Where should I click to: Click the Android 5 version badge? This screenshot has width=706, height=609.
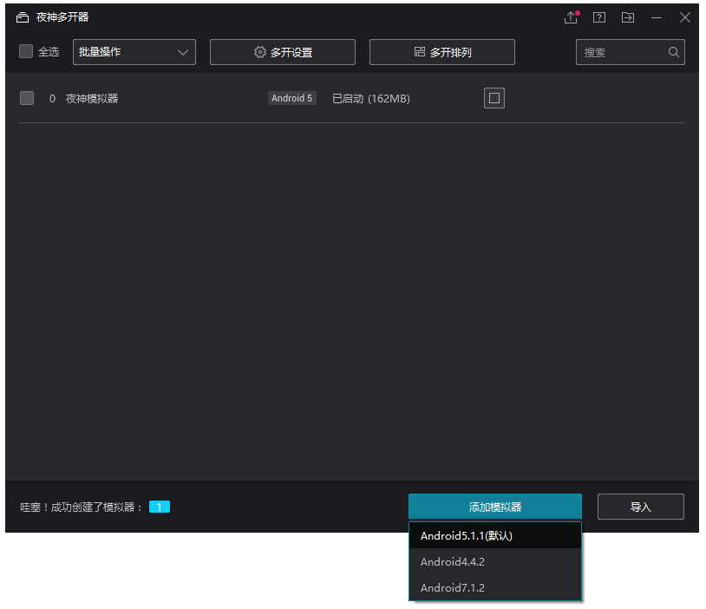coord(291,98)
